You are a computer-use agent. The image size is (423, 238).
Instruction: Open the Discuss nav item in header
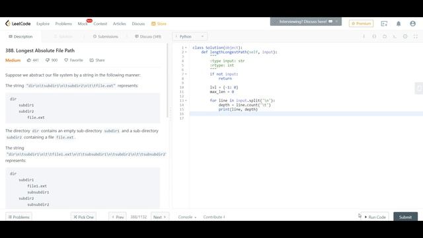click(138, 24)
